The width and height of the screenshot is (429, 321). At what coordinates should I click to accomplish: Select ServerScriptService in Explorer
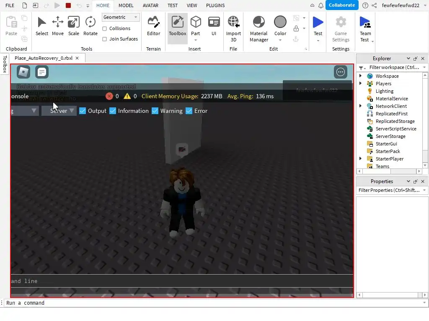tap(395, 129)
